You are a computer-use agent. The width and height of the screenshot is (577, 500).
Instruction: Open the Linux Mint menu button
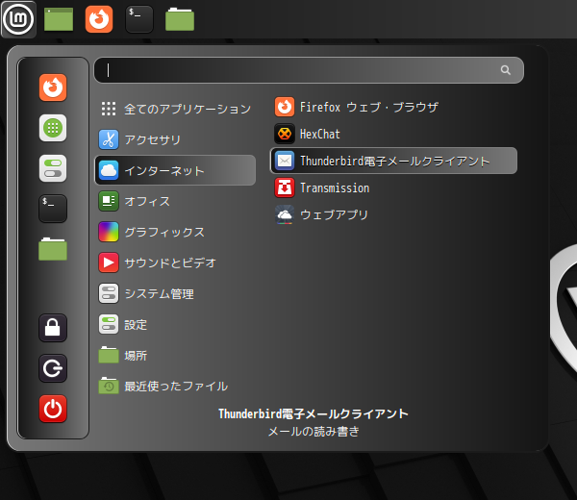point(18,19)
